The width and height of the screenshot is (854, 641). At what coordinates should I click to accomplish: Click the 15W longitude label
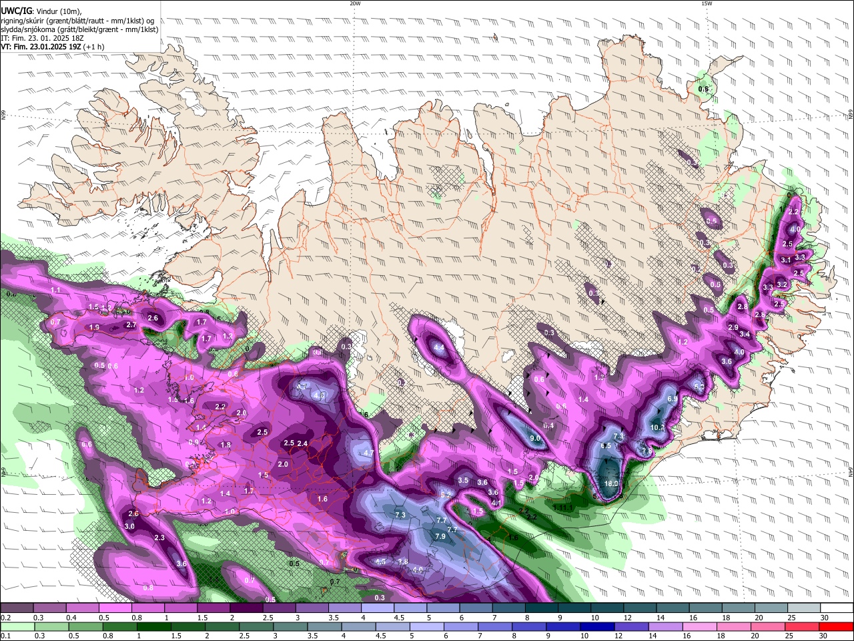click(707, 3)
